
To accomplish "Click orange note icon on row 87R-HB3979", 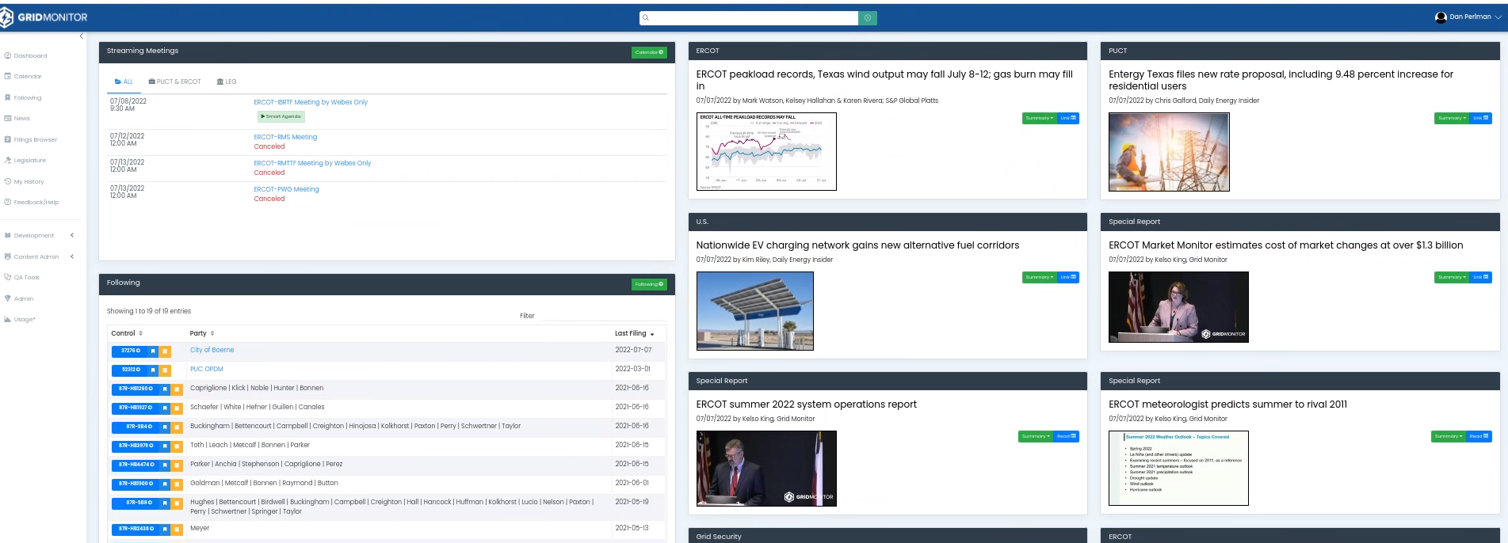I will click(177, 446).
